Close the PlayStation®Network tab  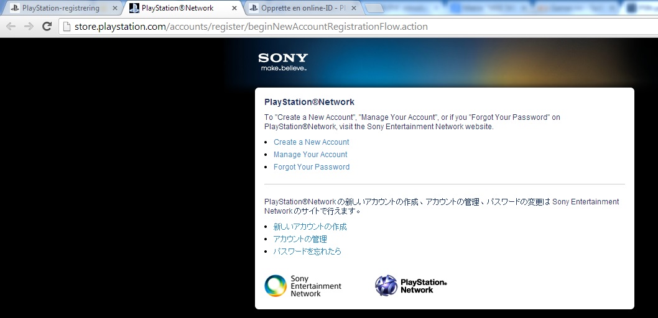click(x=234, y=8)
